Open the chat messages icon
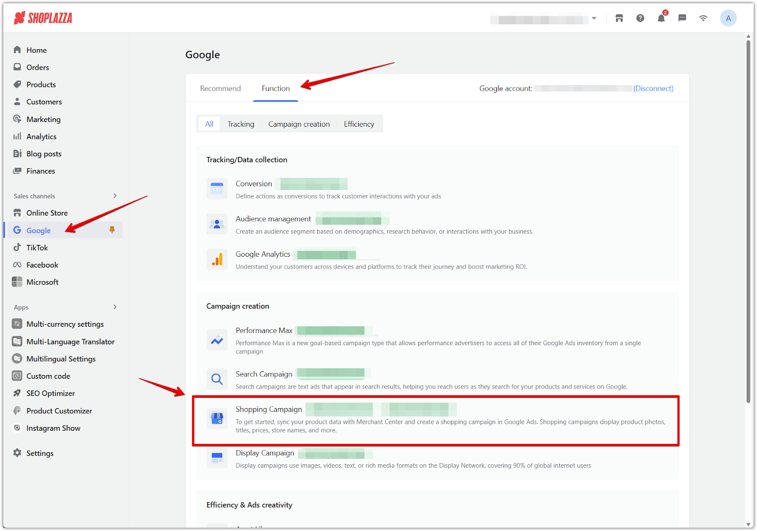The width and height of the screenshot is (757, 531). [682, 18]
